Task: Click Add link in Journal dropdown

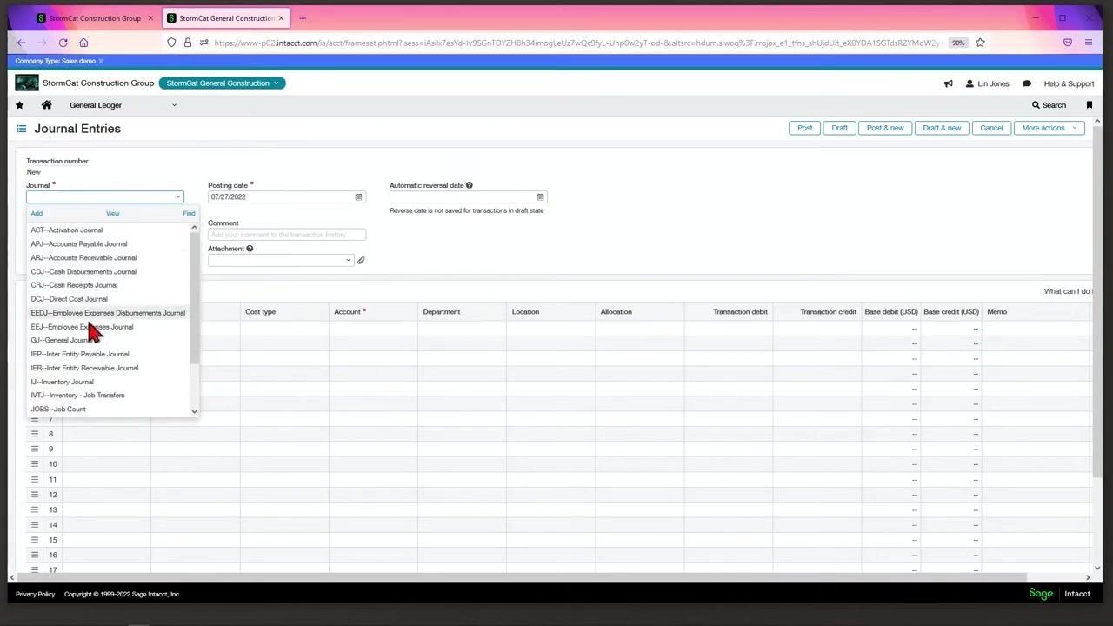Action: click(37, 213)
